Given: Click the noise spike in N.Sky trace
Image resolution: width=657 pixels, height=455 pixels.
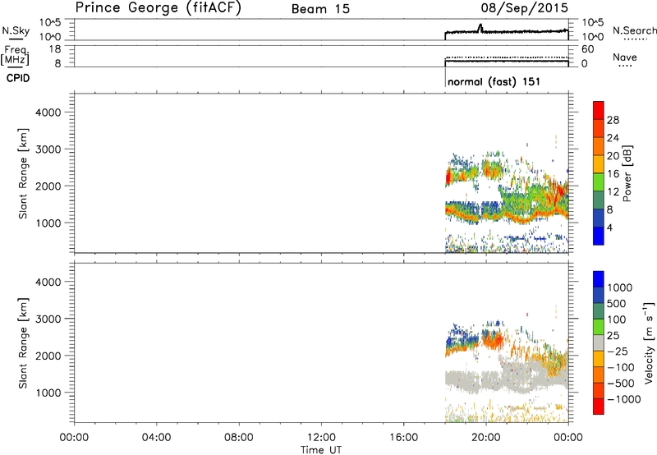Looking at the screenshot, I should tap(480, 28).
